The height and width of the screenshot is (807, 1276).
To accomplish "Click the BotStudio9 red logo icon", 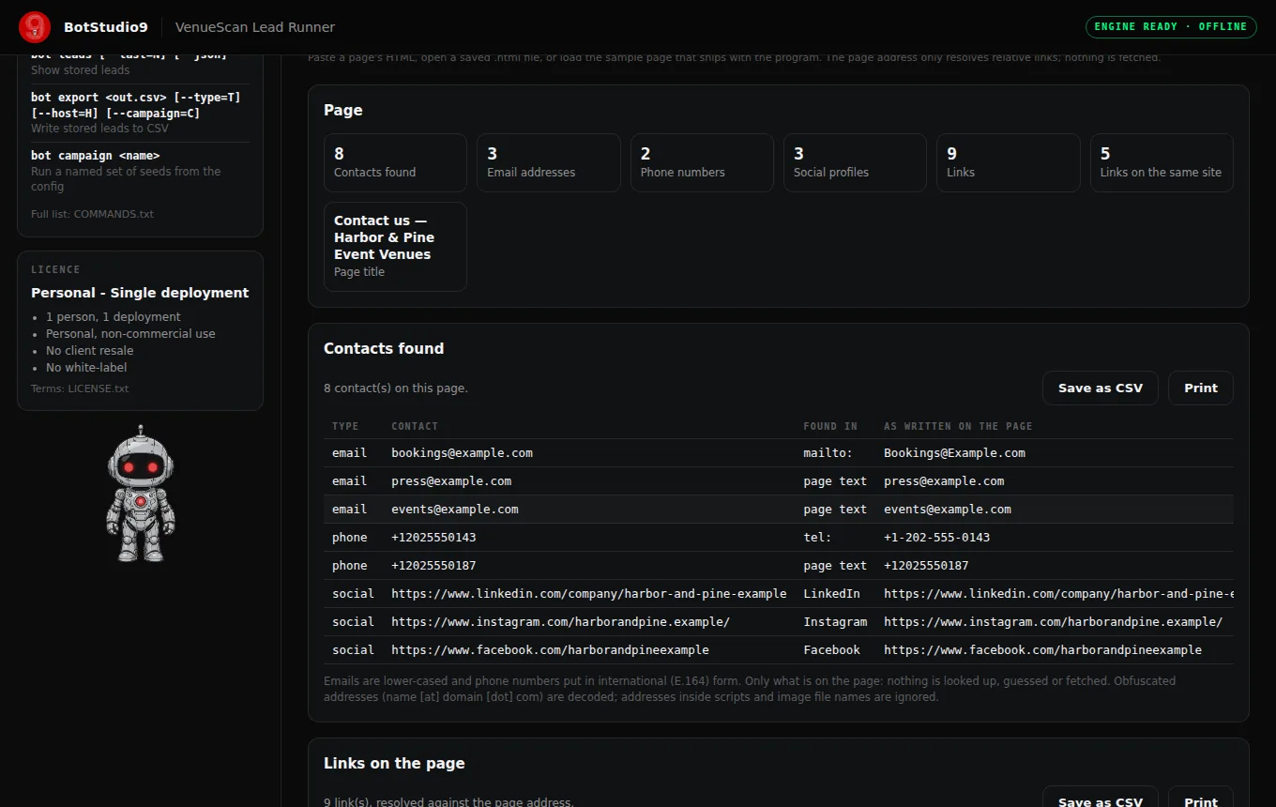I will tap(35, 27).
